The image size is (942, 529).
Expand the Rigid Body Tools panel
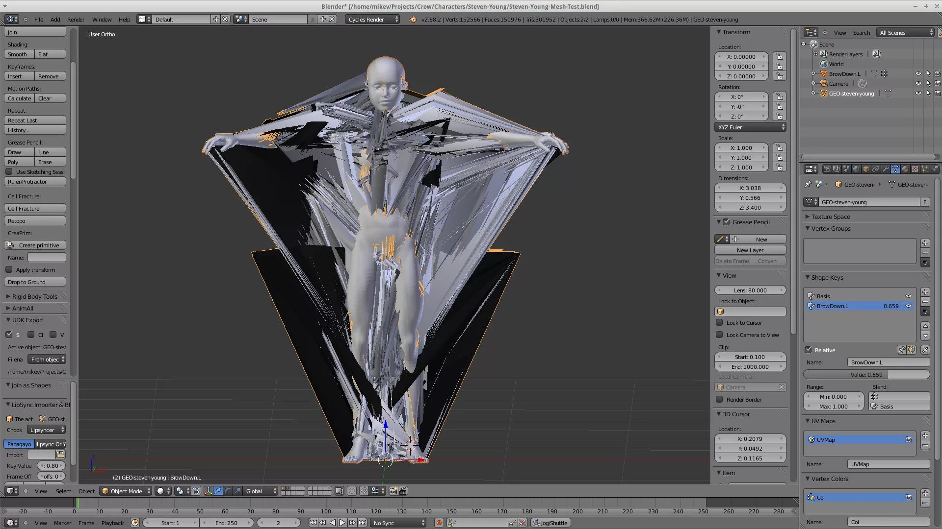34,297
